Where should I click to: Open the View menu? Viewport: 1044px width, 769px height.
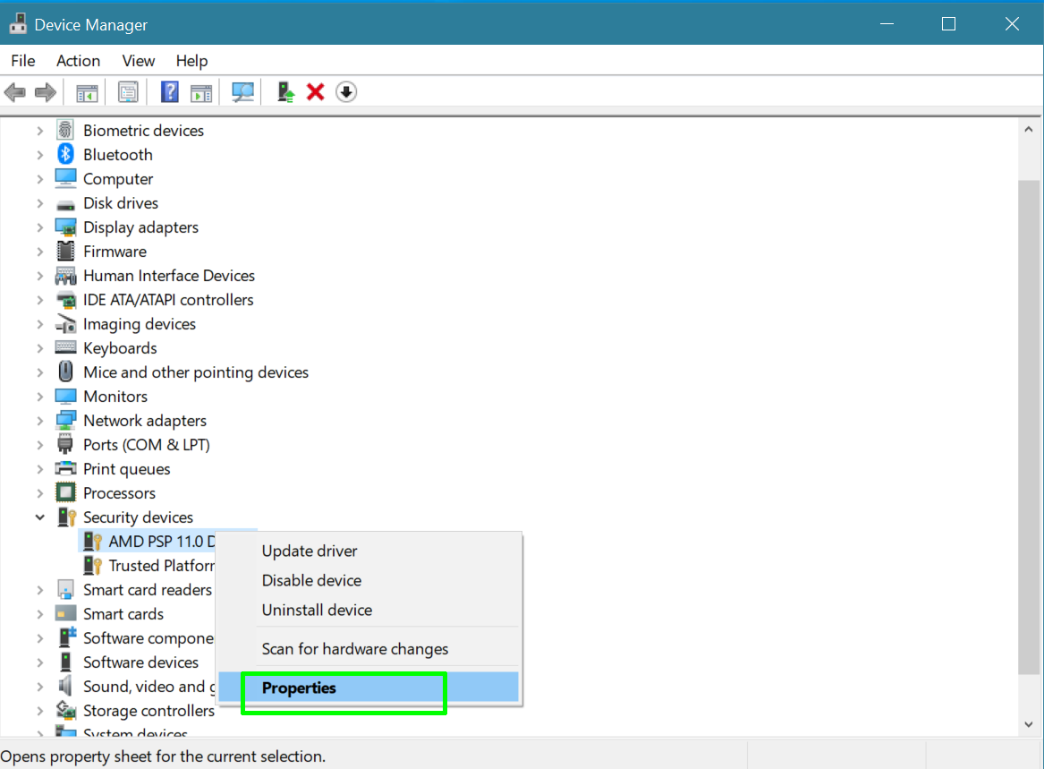click(139, 61)
